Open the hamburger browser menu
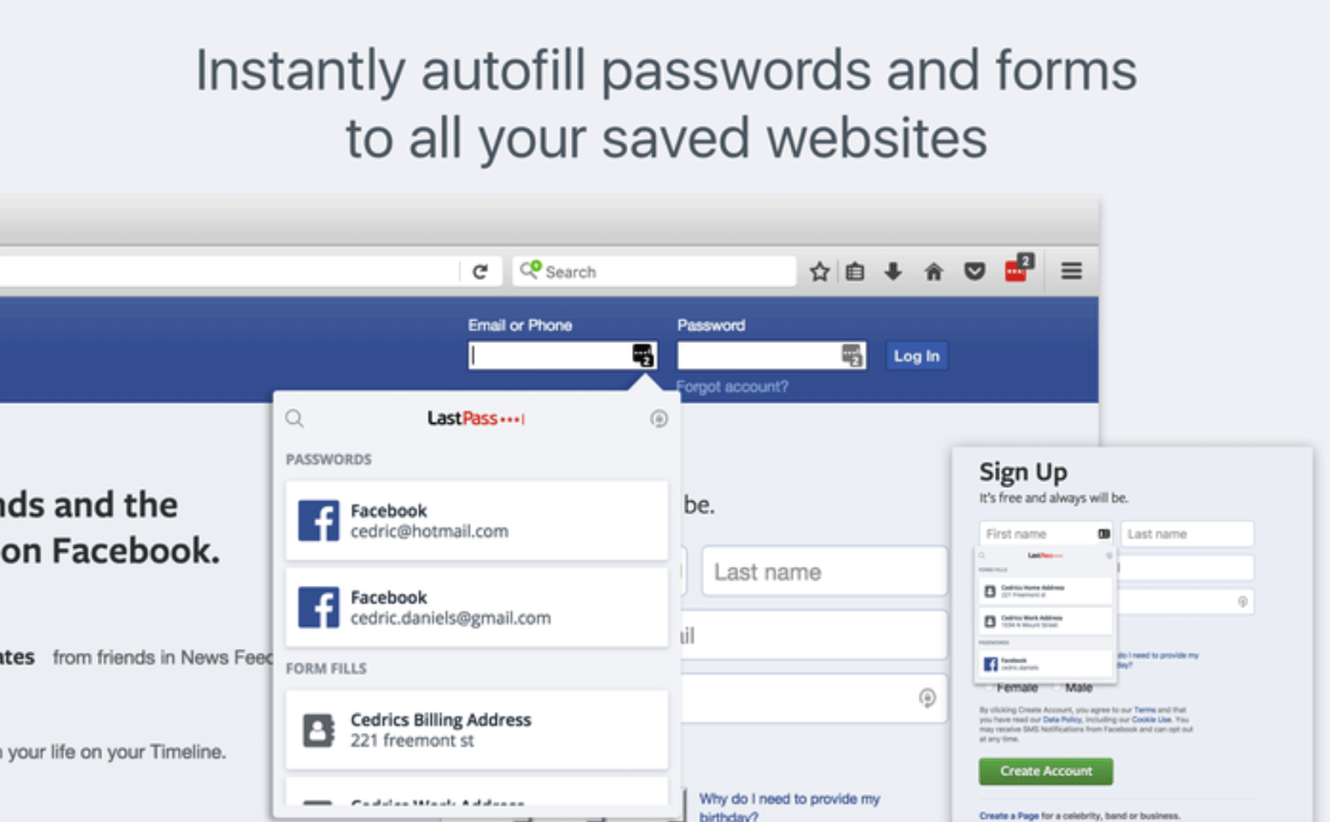This screenshot has height=822, width=1330. [x=1071, y=271]
